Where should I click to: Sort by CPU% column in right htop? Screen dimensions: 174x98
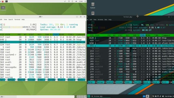coord(142,35)
